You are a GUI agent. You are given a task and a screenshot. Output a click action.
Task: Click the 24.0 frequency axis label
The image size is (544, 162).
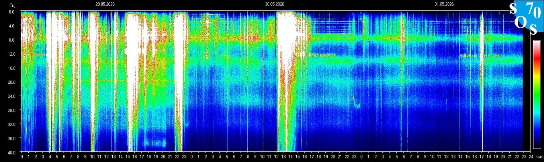pyautogui.click(x=12, y=96)
